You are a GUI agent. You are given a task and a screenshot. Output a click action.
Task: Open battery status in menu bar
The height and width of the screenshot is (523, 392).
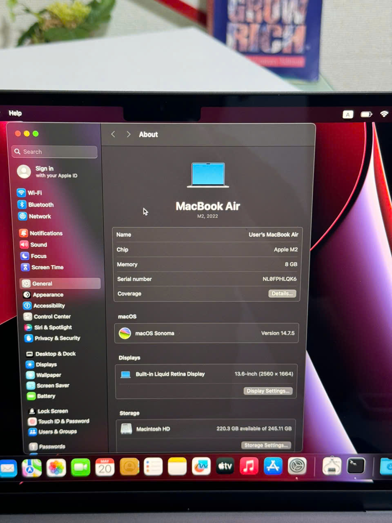(366, 114)
